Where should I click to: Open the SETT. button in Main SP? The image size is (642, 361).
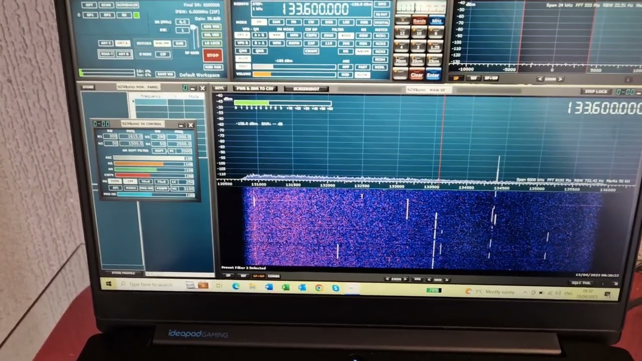click(220, 88)
